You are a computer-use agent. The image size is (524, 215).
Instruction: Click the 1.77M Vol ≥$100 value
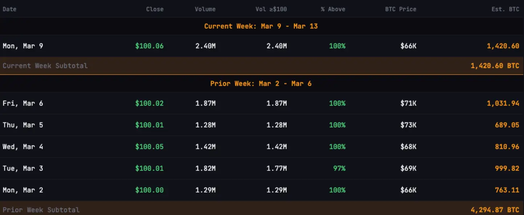277,168
